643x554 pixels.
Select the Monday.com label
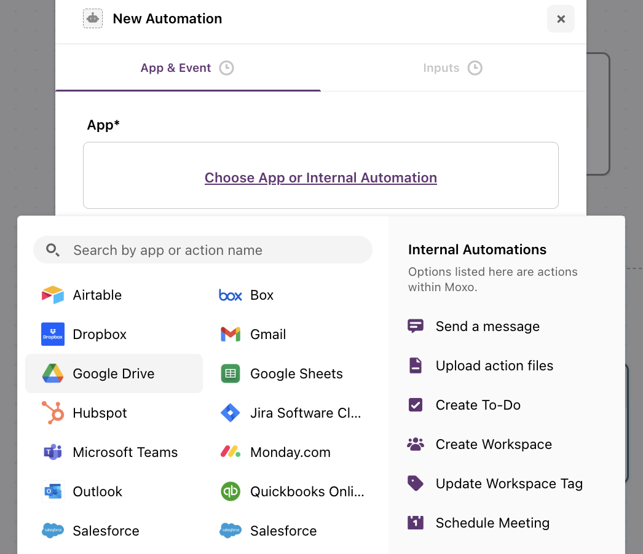290,452
